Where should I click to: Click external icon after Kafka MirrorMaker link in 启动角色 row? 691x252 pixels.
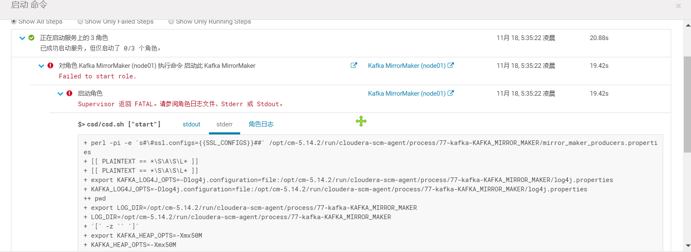click(450, 93)
